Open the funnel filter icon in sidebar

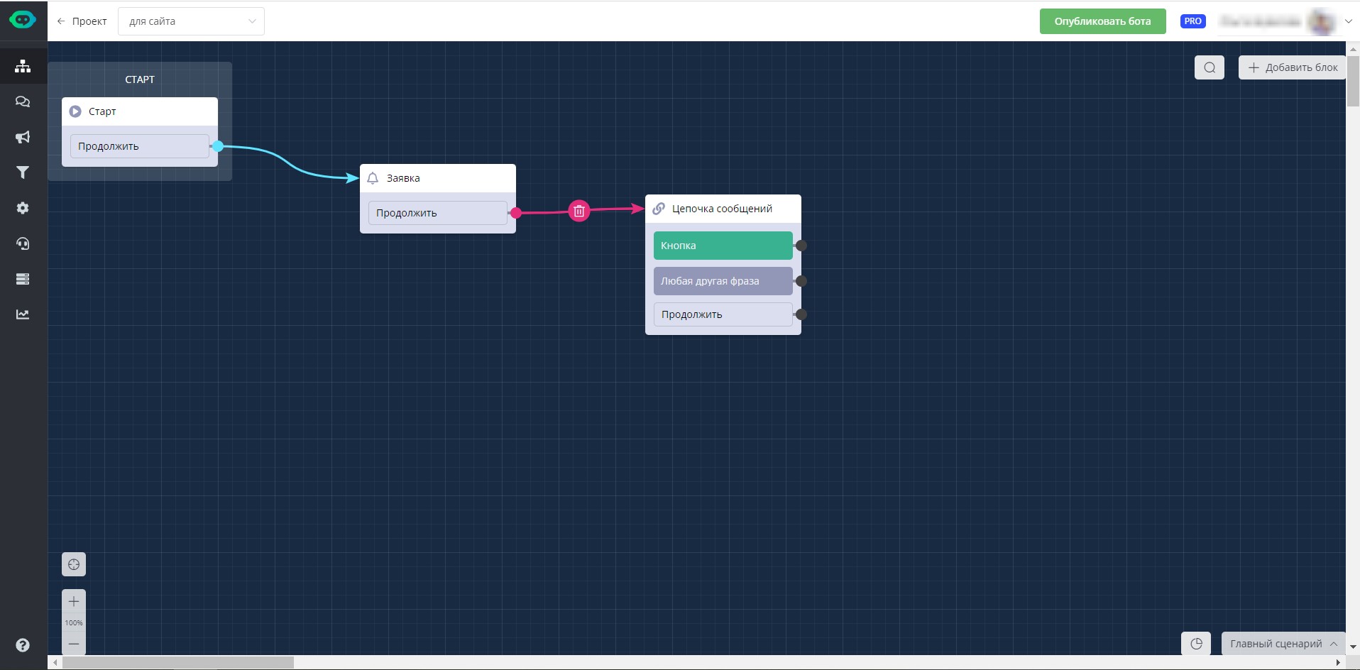coord(23,172)
